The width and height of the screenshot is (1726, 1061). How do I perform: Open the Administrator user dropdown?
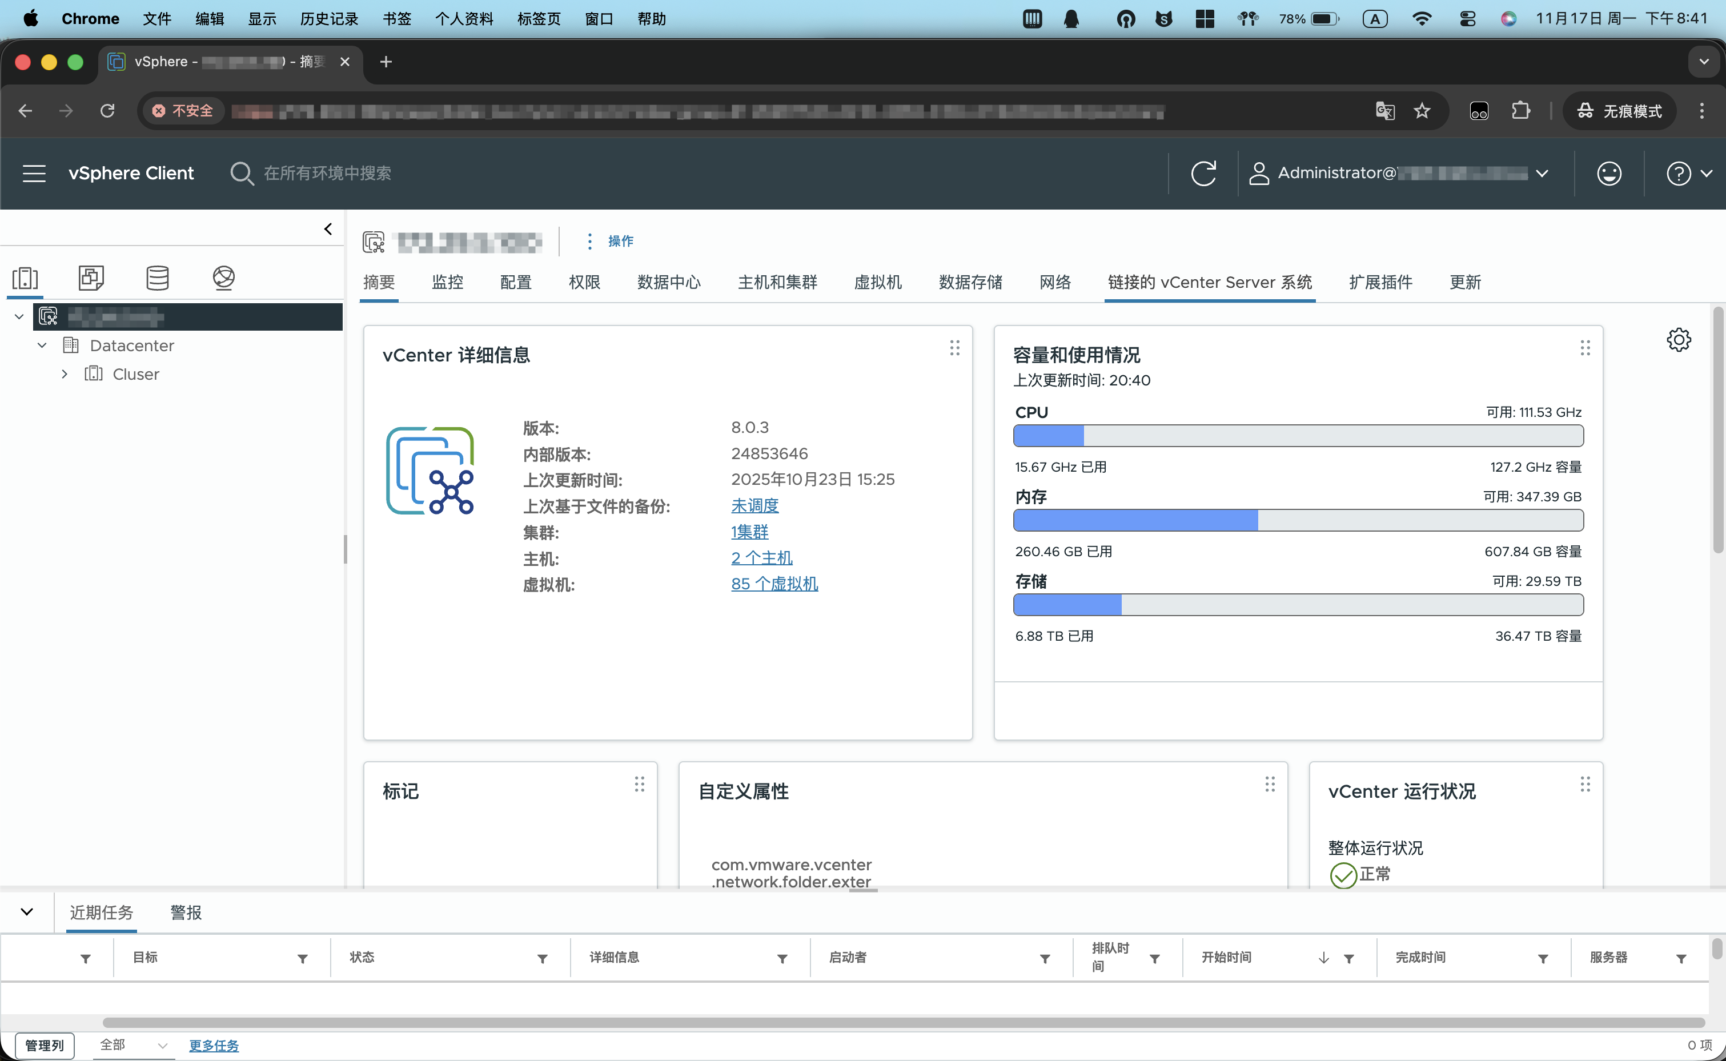[x=1400, y=174]
